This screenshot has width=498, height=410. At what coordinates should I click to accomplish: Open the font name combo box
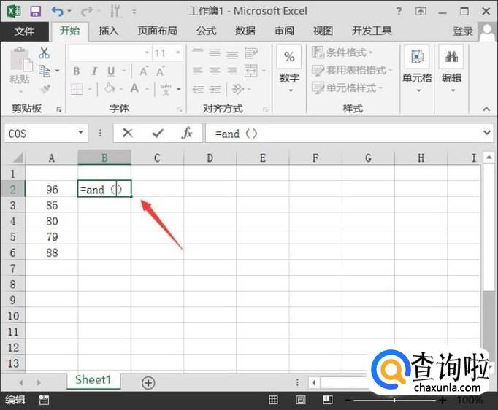point(110,53)
